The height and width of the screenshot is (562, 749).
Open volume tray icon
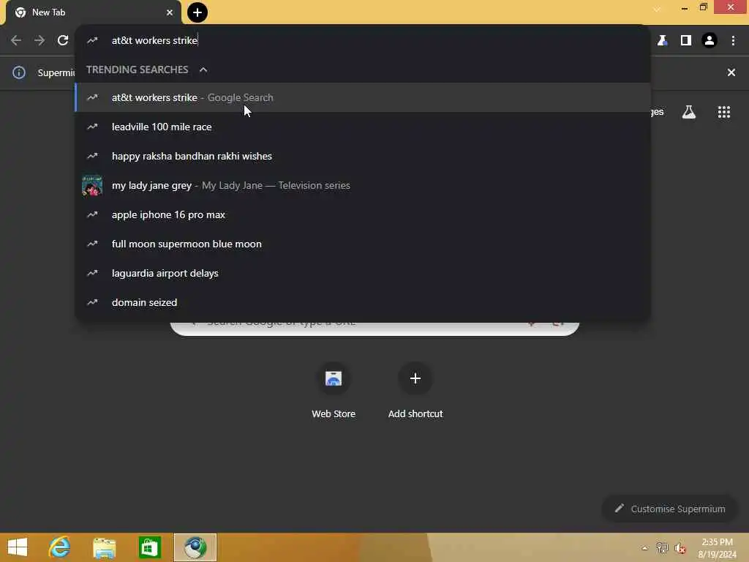click(x=680, y=548)
